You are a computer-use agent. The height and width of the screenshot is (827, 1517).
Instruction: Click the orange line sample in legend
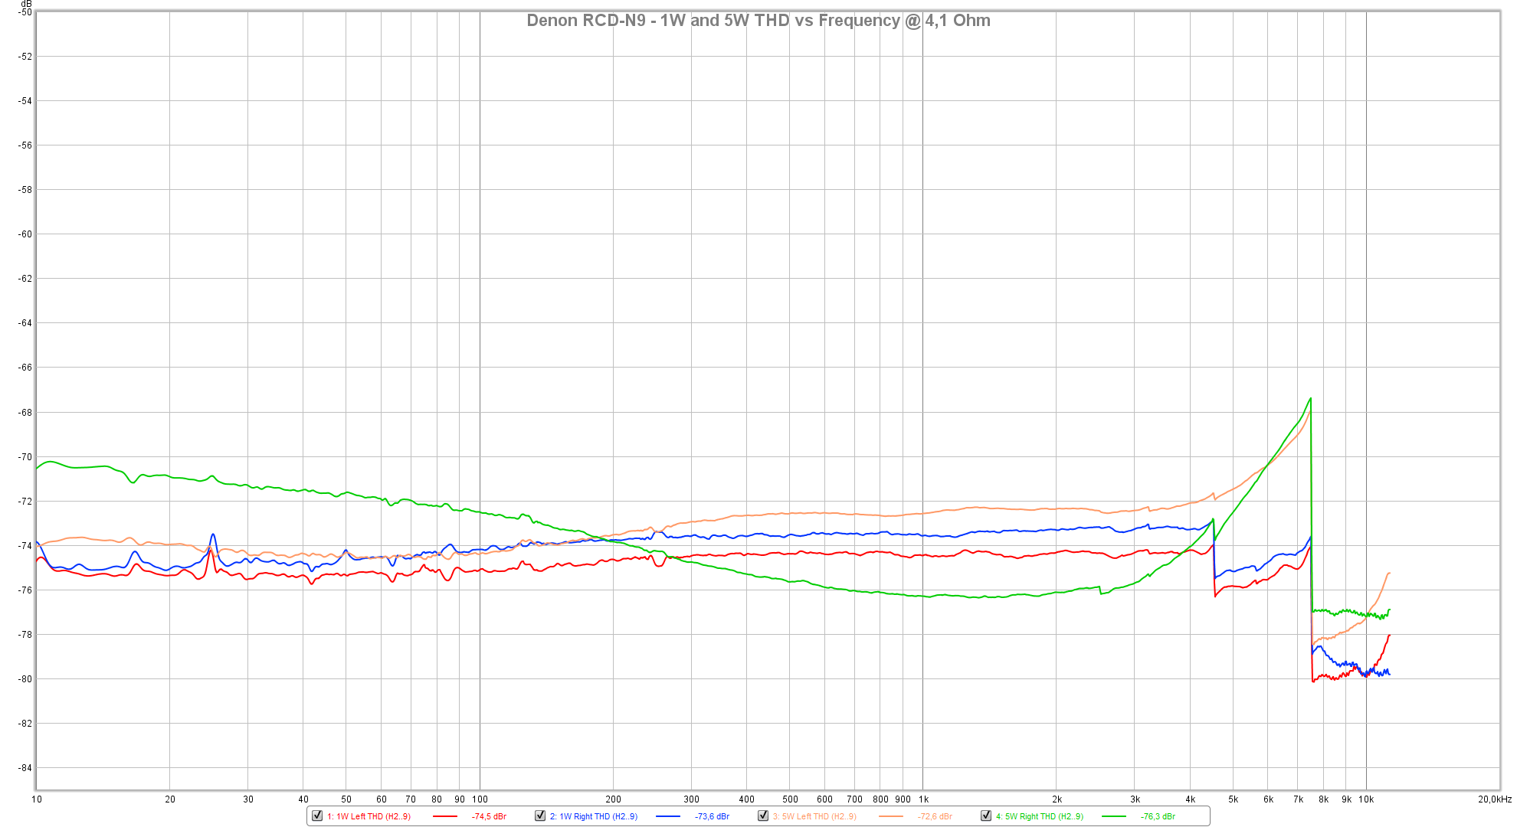(891, 816)
